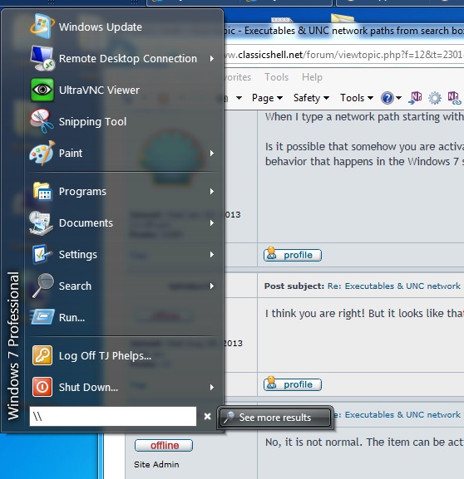The height and width of the screenshot is (479, 464).
Task: Open the Help menu in the menu bar
Action: tap(312, 77)
